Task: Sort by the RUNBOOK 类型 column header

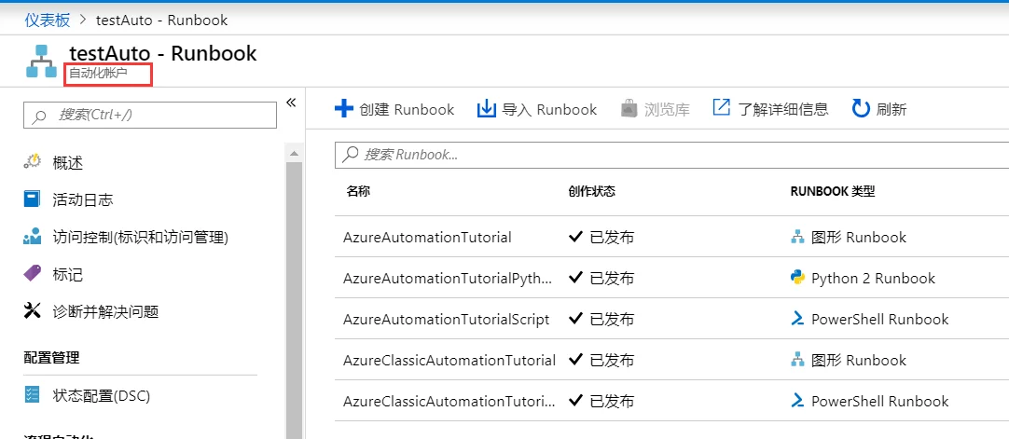Action: coord(833,192)
